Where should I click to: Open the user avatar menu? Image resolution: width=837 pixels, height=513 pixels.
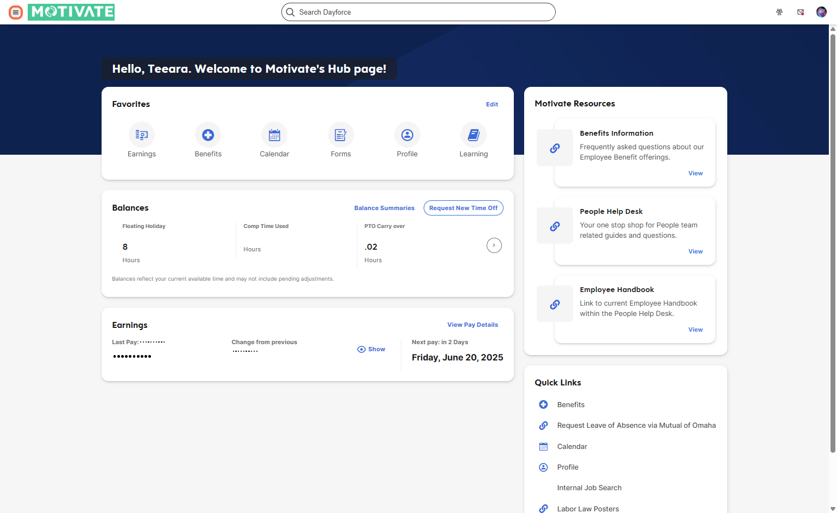821,12
